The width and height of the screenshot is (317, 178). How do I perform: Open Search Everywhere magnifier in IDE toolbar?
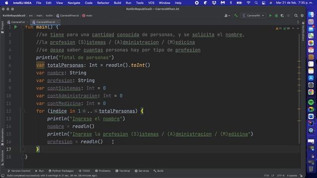coord(296,15)
